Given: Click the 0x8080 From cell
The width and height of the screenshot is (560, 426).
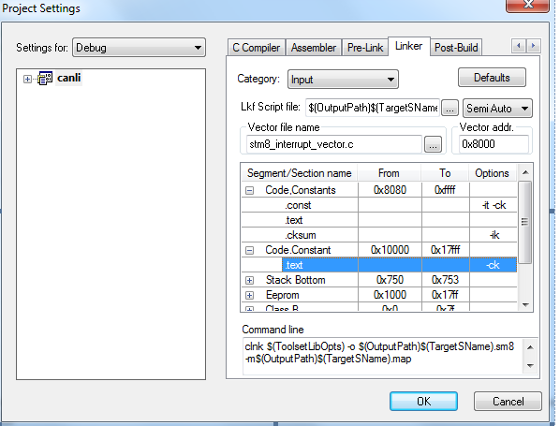Looking at the screenshot, I should coord(390,190).
